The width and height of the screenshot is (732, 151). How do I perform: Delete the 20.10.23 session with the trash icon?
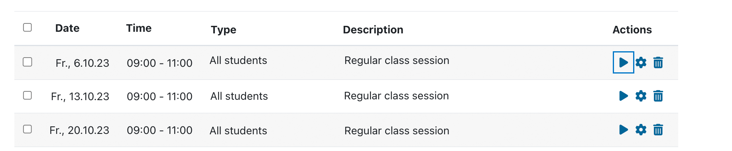[x=658, y=130]
